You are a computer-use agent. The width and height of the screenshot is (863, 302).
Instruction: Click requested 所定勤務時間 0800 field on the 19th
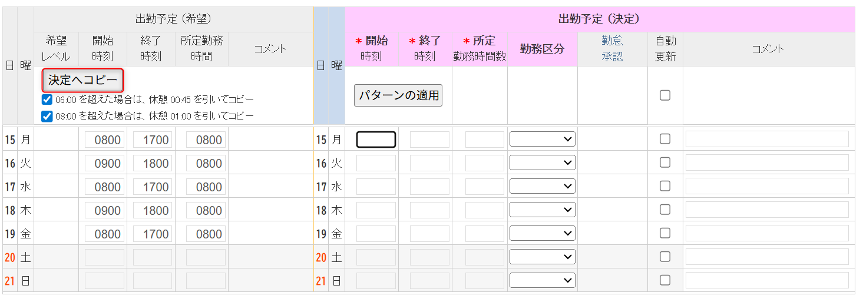(206, 234)
